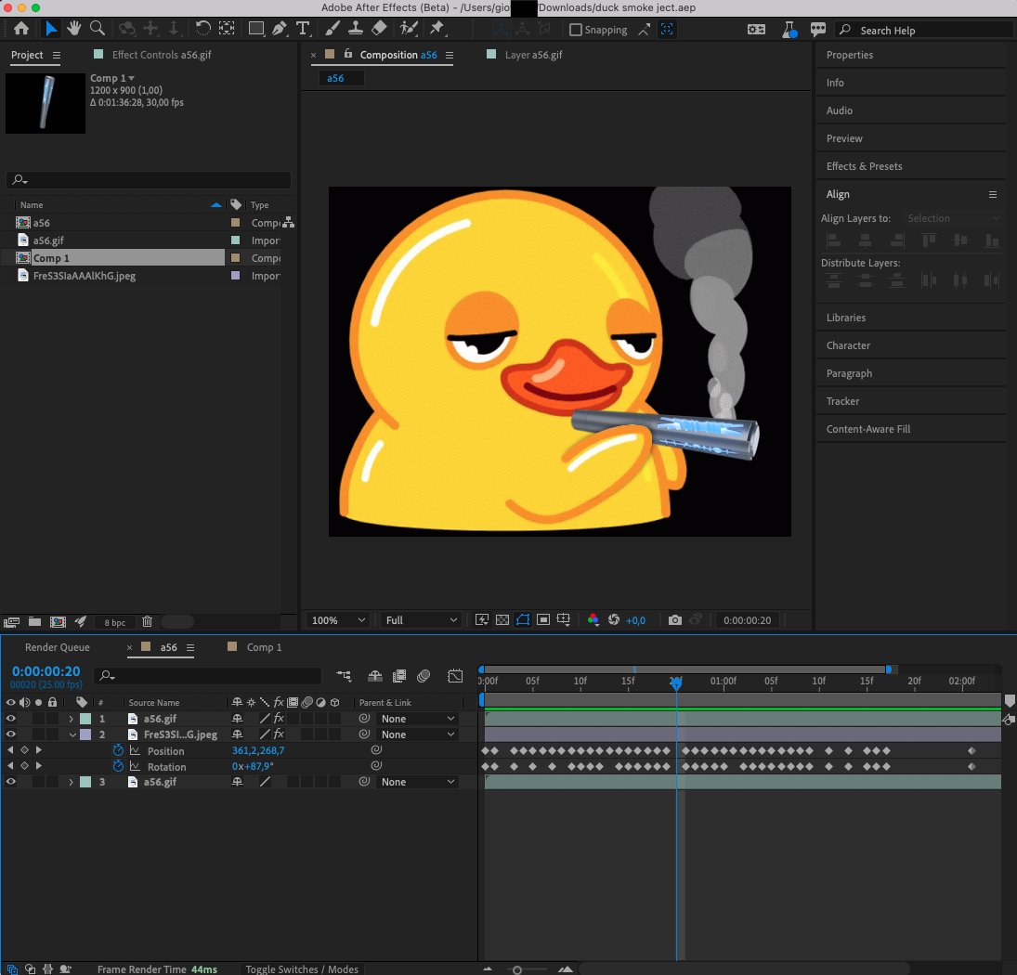This screenshot has height=975, width=1017.
Task: Expand layer 1 a56.gif properties
Action: pos(71,719)
